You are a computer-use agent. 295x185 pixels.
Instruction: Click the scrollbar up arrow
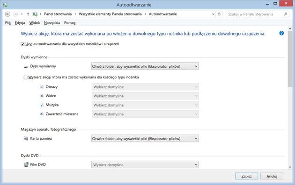[290, 28]
